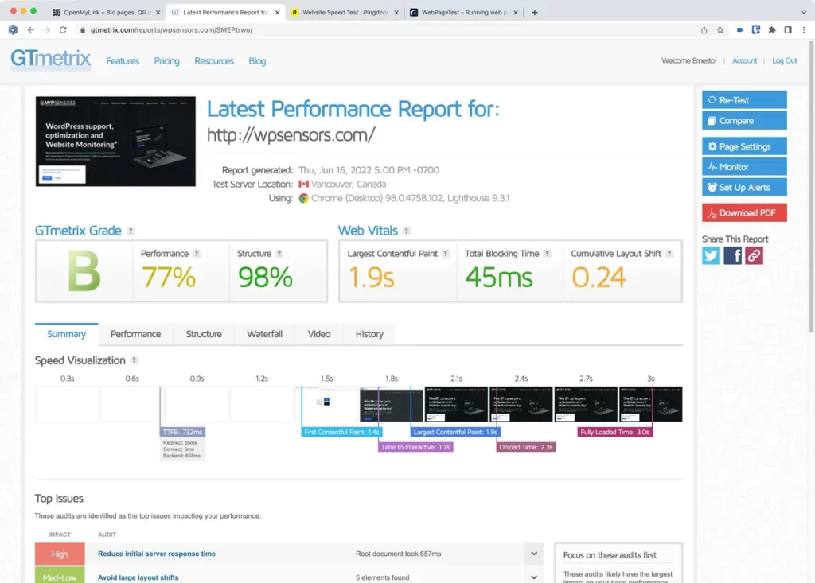The height and width of the screenshot is (583, 815).
Task: Switch to the Structure tab
Action: (204, 334)
